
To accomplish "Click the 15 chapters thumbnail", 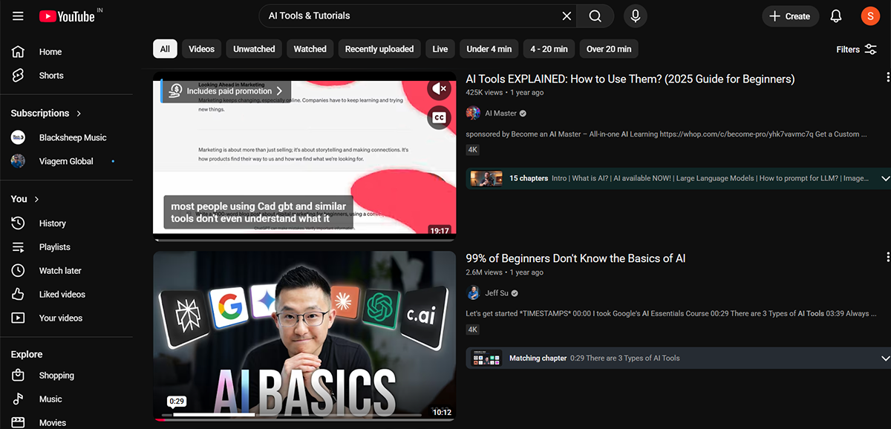I will (486, 179).
